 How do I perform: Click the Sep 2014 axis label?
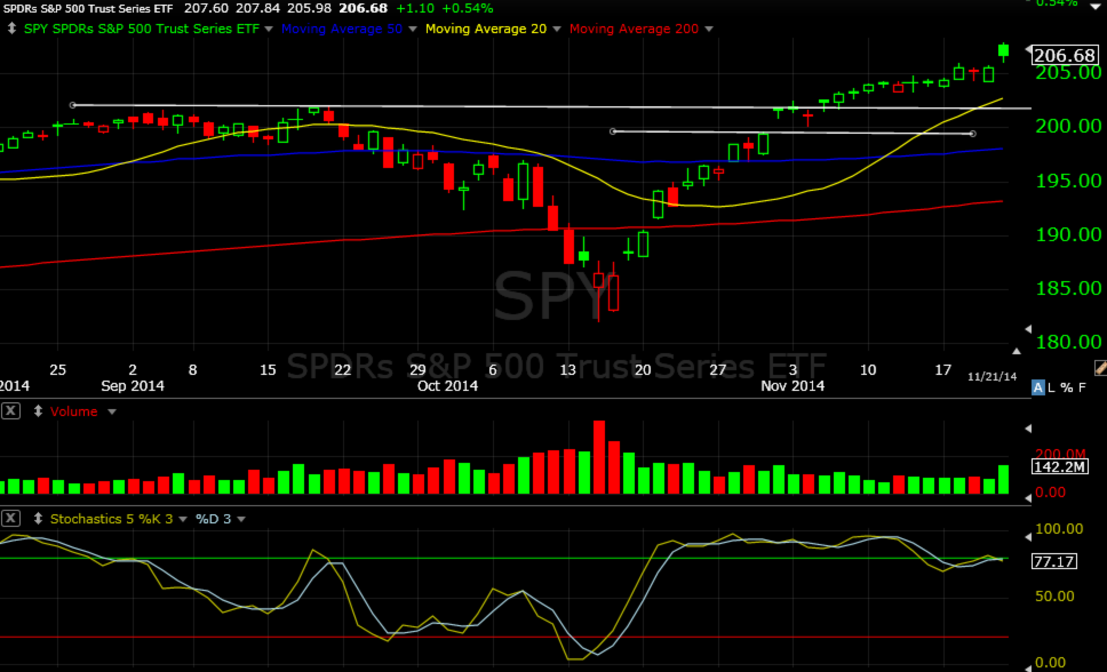coord(133,386)
